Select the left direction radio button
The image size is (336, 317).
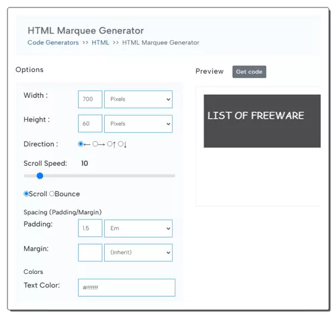(81, 144)
